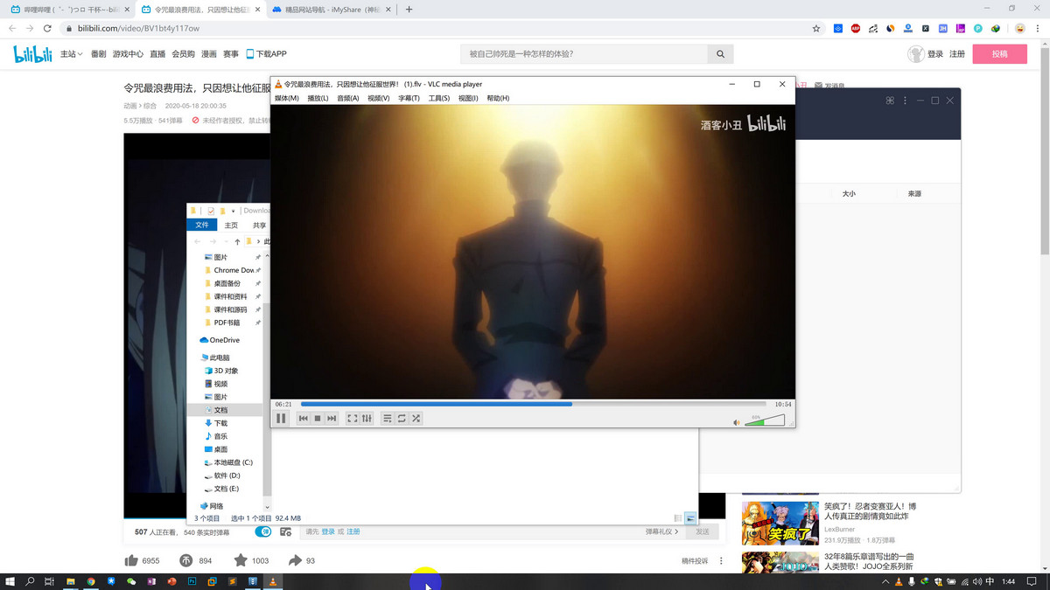Open VLC extended settings panel
This screenshot has width=1050, height=590.
pyautogui.click(x=367, y=419)
